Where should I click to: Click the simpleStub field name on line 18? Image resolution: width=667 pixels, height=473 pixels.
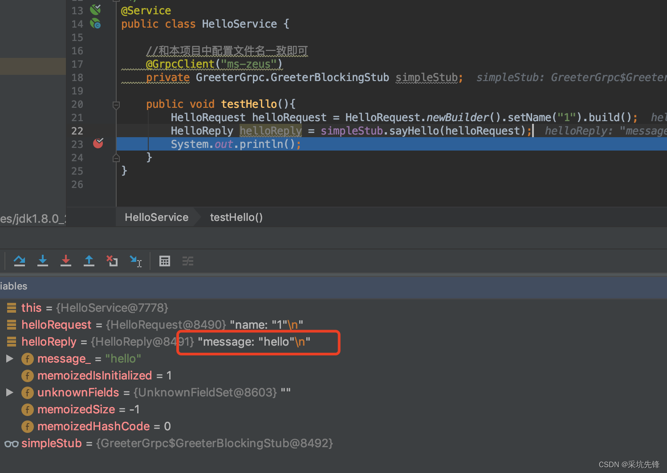(x=427, y=77)
